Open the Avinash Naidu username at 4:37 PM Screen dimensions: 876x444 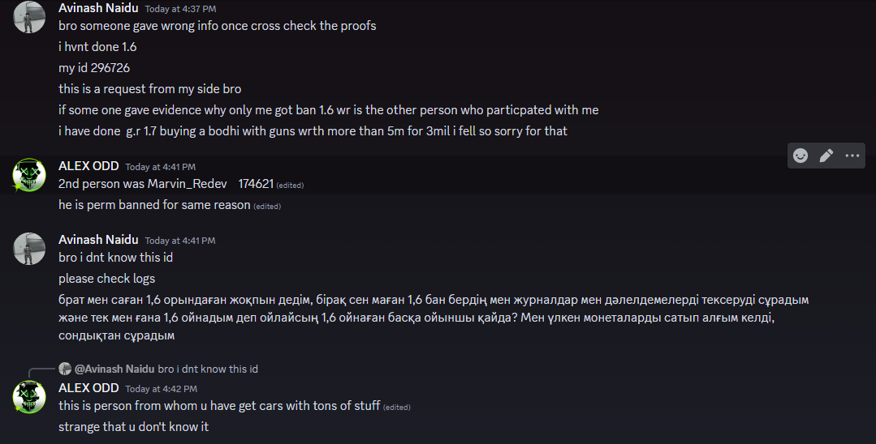tap(98, 8)
